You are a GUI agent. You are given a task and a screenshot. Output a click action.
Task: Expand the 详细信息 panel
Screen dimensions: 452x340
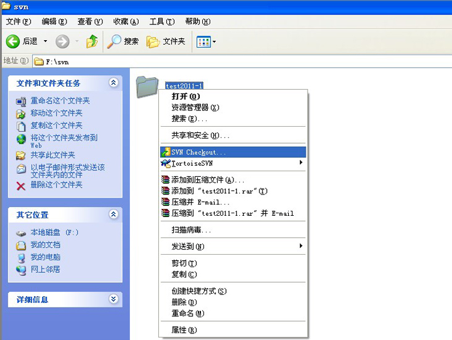pyautogui.click(x=114, y=299)
